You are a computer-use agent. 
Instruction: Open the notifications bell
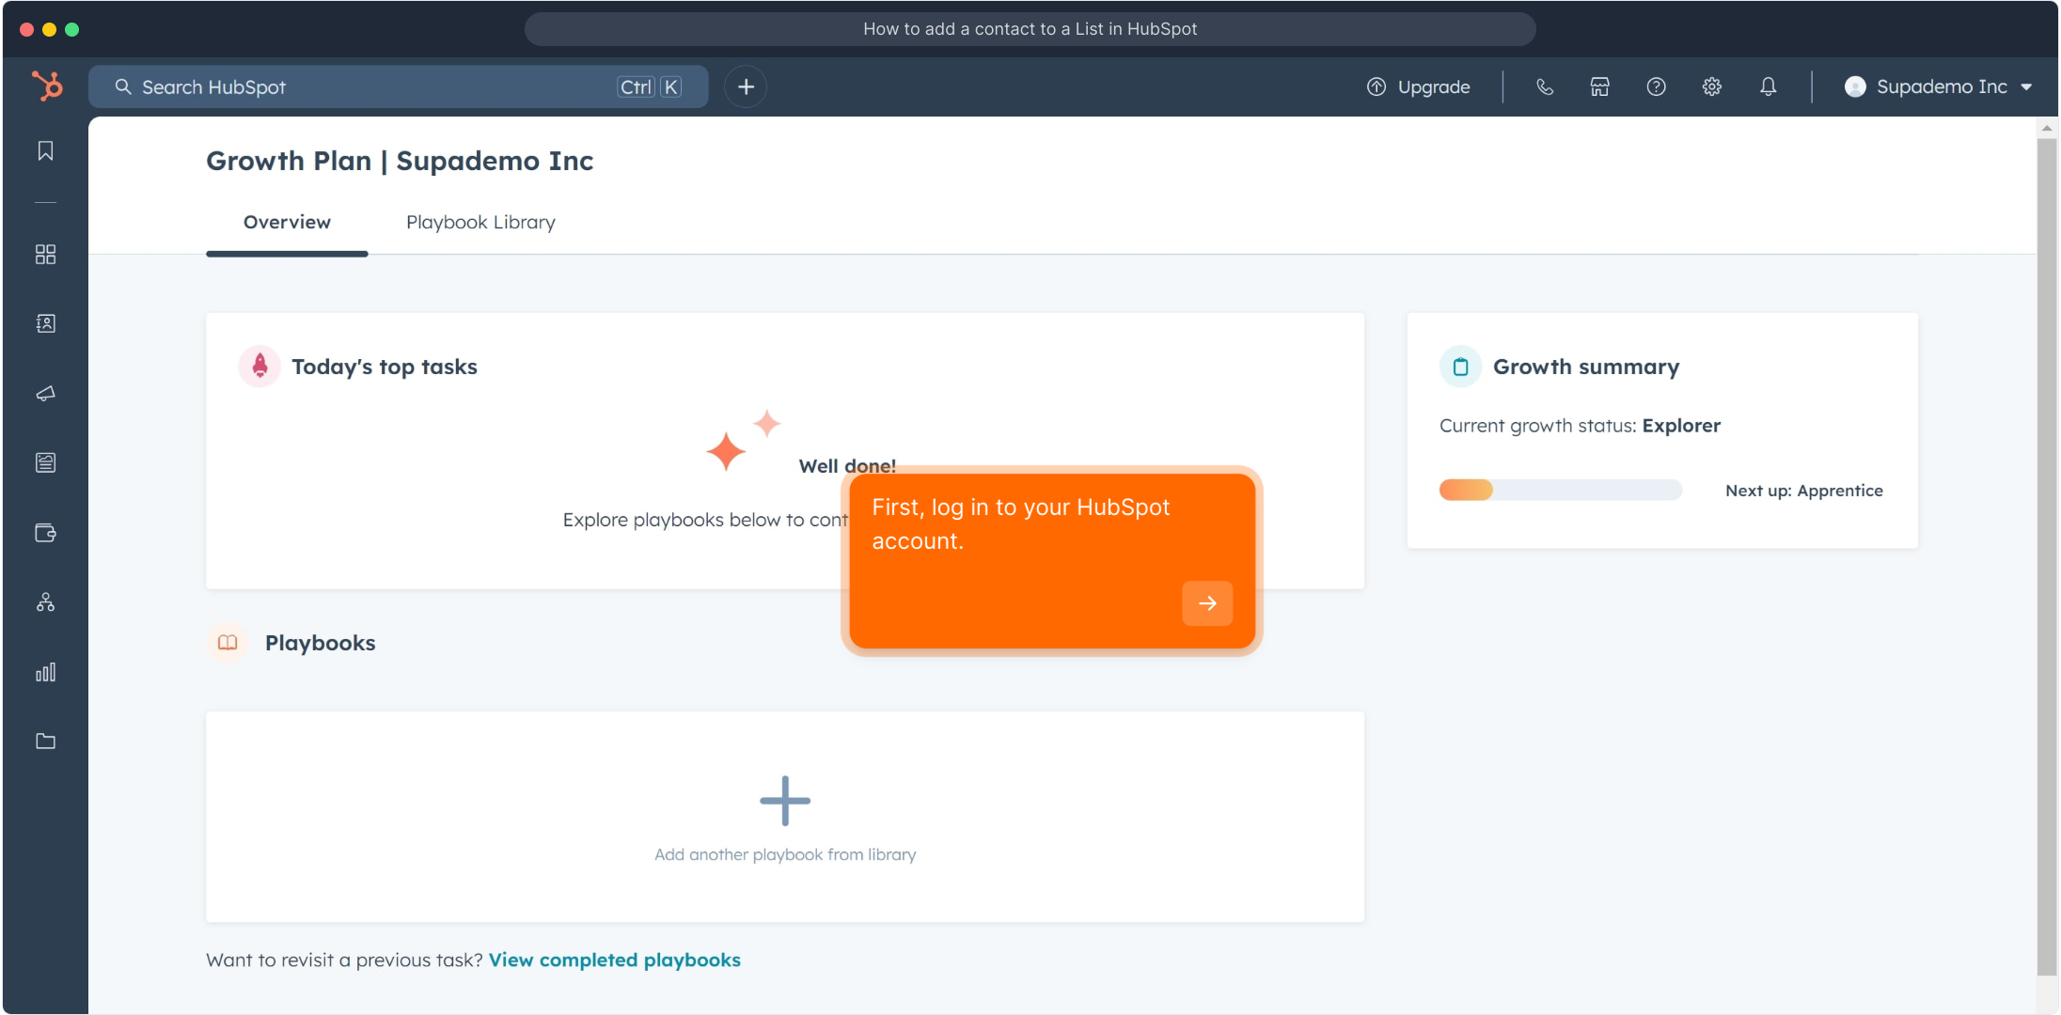pyautogui.click(x=1768, y=87)
